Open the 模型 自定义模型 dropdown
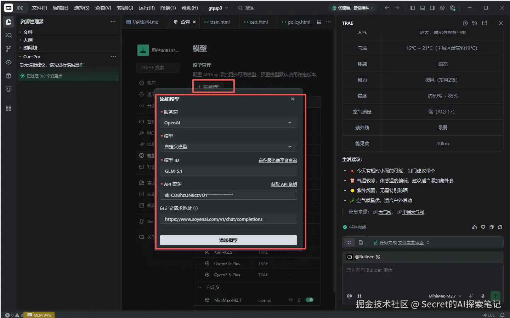This screenshot has height=318, width=510. pyautogui.click(x=228, y=147)
